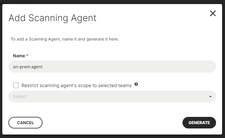Click the 'on-prem agent' text

[28, 67]
